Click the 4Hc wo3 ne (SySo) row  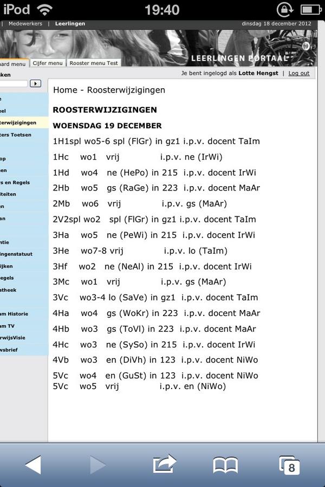pos(154,345)
